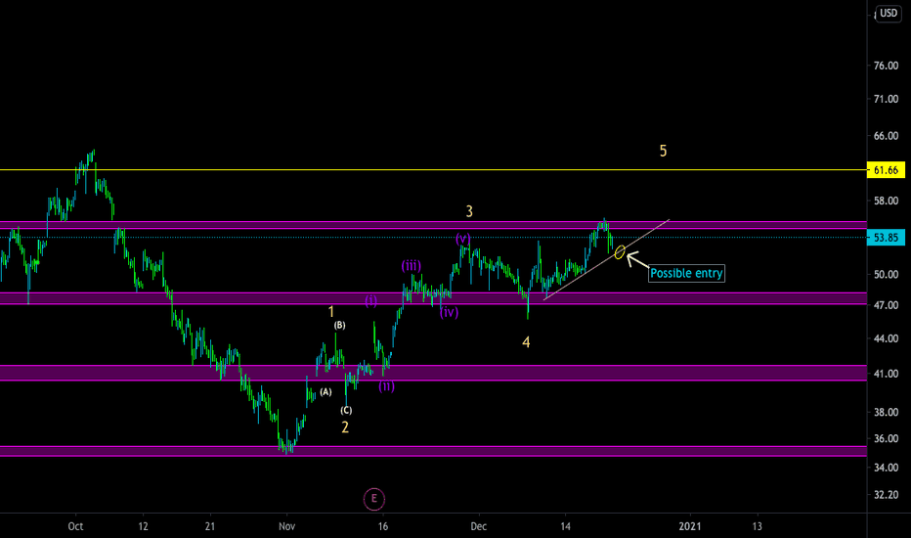Select purple sub-wave label (ii)
This screenshot has height=538, width=911.
pos(386,386)
